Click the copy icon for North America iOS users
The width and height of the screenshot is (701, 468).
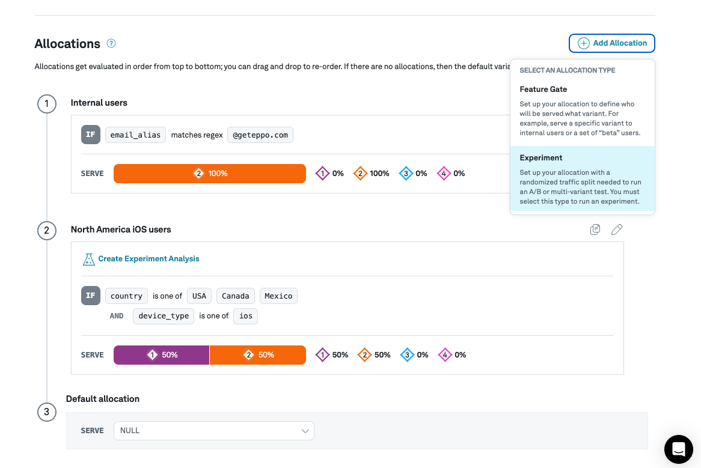pyautogui.click(x=595, y=229)
